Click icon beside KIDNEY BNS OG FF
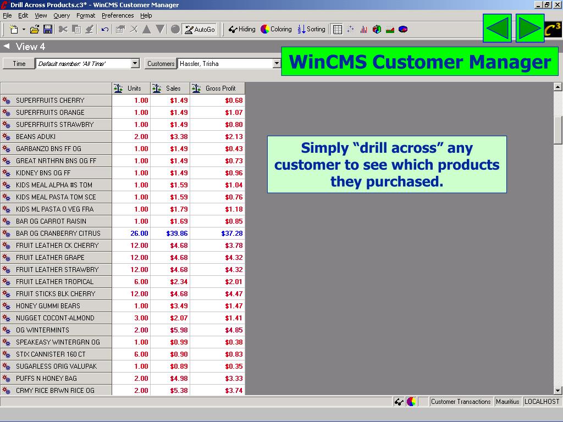This screenshot has width=563, height=422. pyautogui.click(x=7, y=173)
